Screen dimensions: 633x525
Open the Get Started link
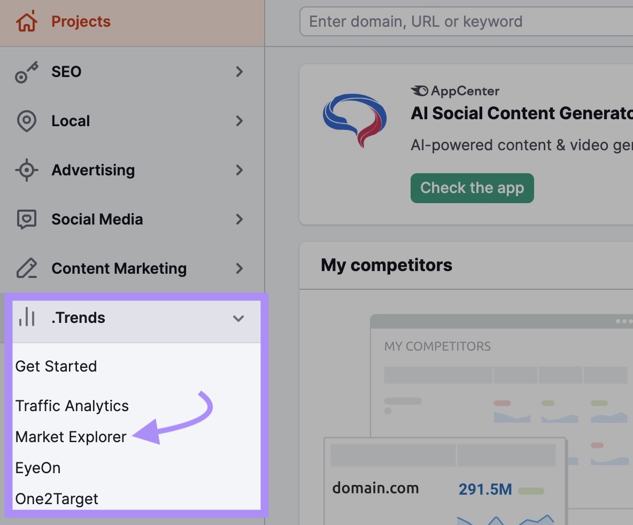click(x=56, y=366)
